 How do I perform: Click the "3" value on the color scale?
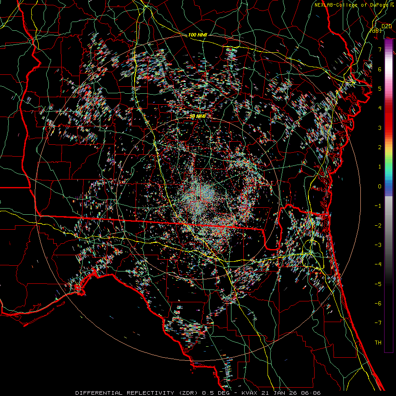pos(380,128)
